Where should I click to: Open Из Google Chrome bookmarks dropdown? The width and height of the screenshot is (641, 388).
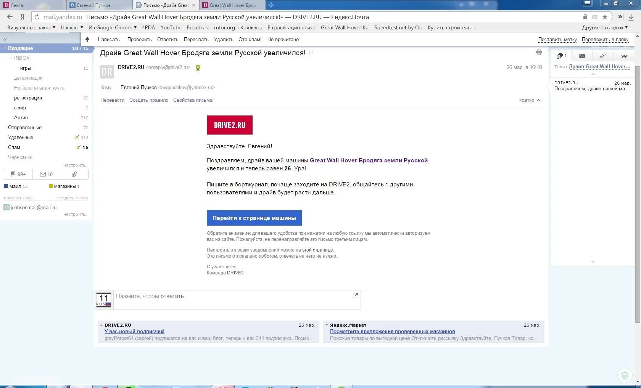coord(113,27)
